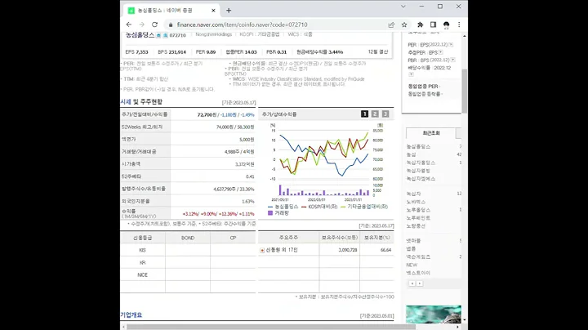
Task: Switch chart to view 3
Action: pos(385,114)
